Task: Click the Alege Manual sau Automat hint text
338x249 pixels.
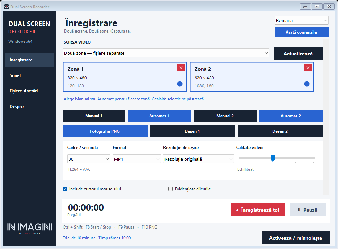Action: (x=134, y=99)
